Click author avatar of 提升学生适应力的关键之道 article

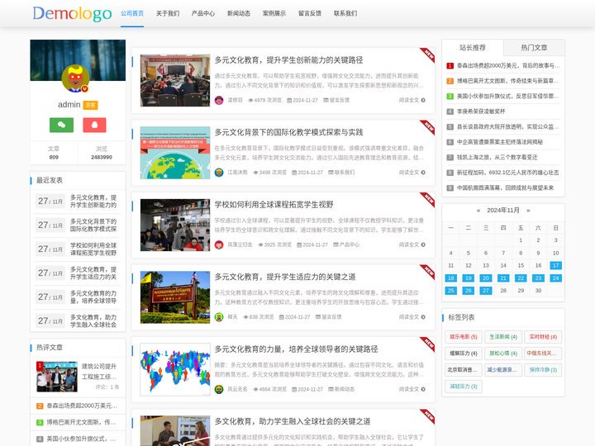(219, 316)
